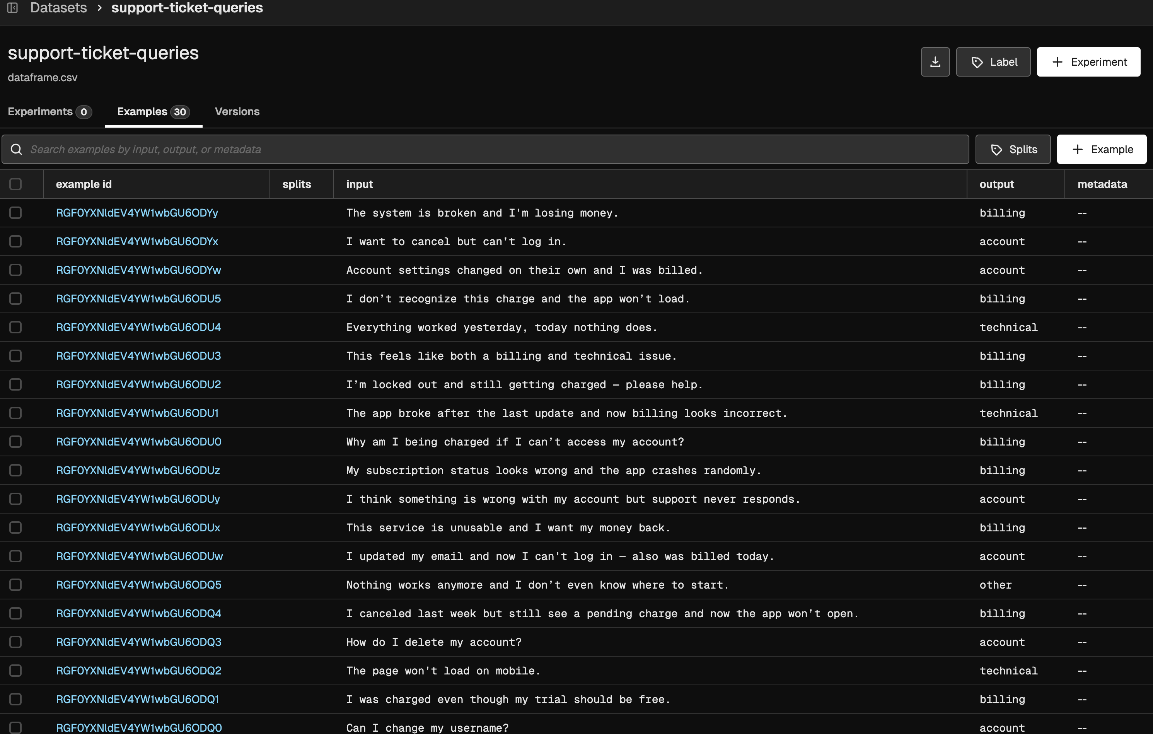
Task: Click the plus Experiment button
Action: pos(1088,62)
